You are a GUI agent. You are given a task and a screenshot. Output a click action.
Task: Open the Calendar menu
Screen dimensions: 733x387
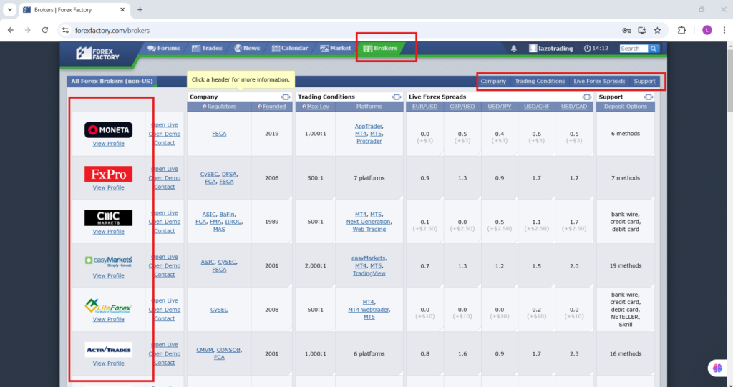[290, 48]
